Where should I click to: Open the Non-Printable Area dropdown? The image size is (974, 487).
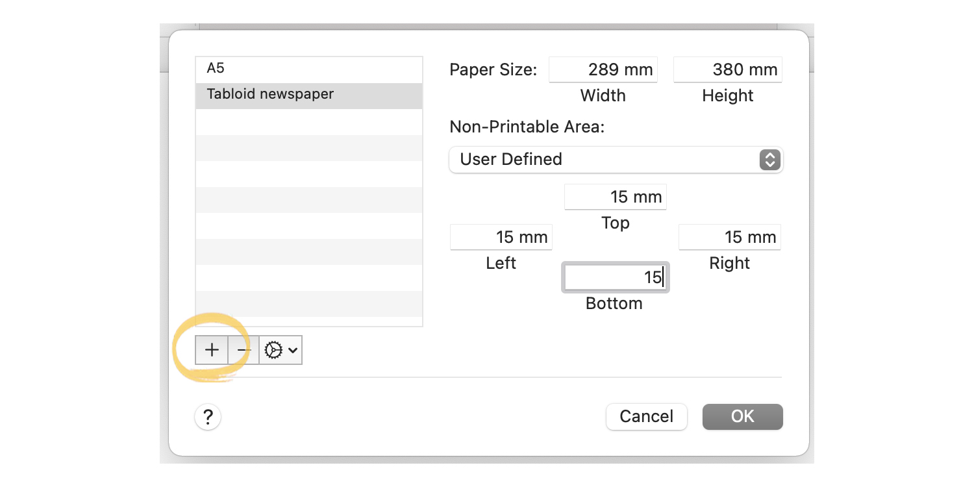[x=616, y=160]
